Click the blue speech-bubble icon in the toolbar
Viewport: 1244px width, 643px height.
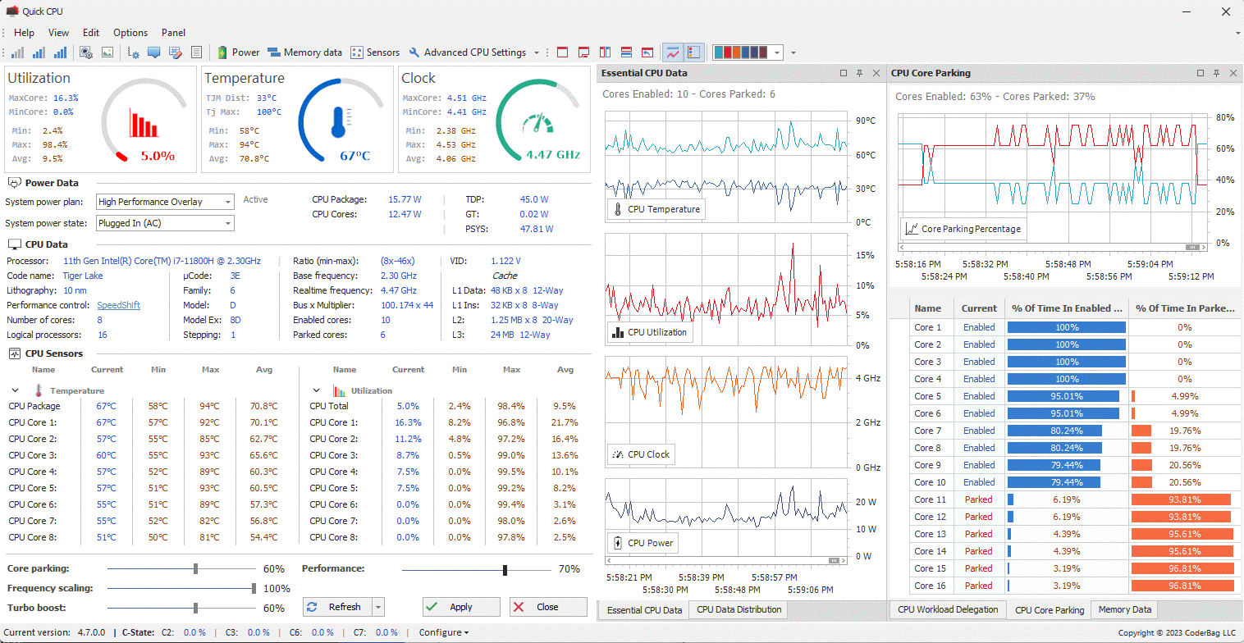click(154, 52)
